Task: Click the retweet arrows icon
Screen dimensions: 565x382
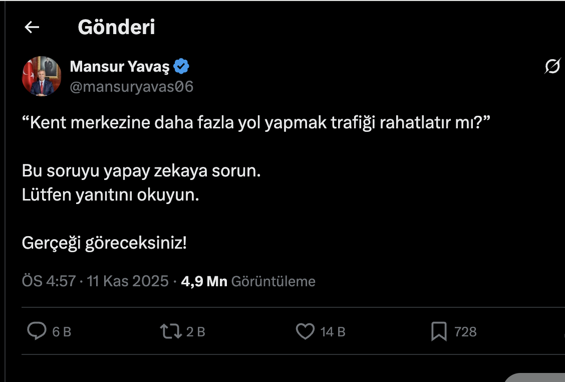Action: [x=170, y=331]
